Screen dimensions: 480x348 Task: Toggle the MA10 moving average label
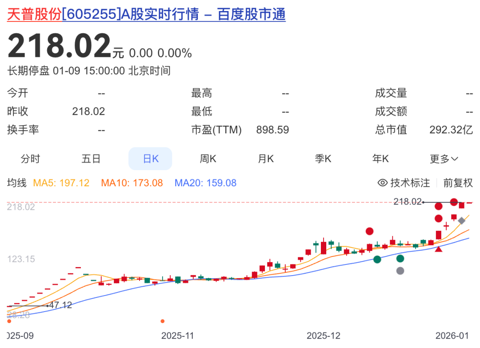pyautogui.click(x=132, y=183)
